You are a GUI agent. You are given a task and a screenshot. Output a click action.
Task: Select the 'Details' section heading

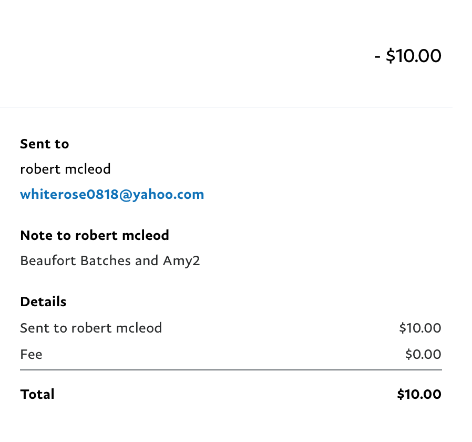click(x=43, y=302)
